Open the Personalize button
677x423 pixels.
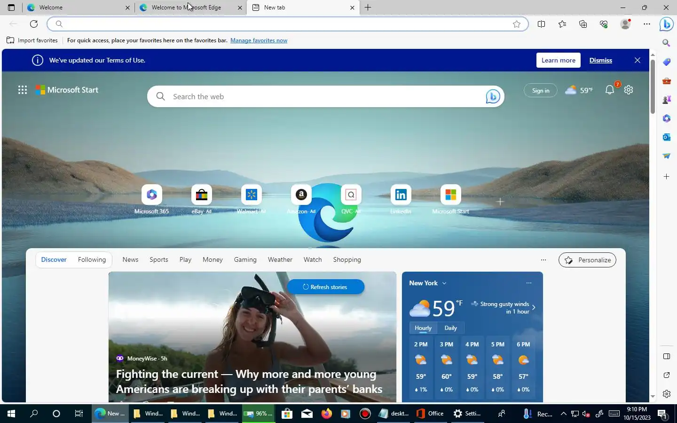587,260
